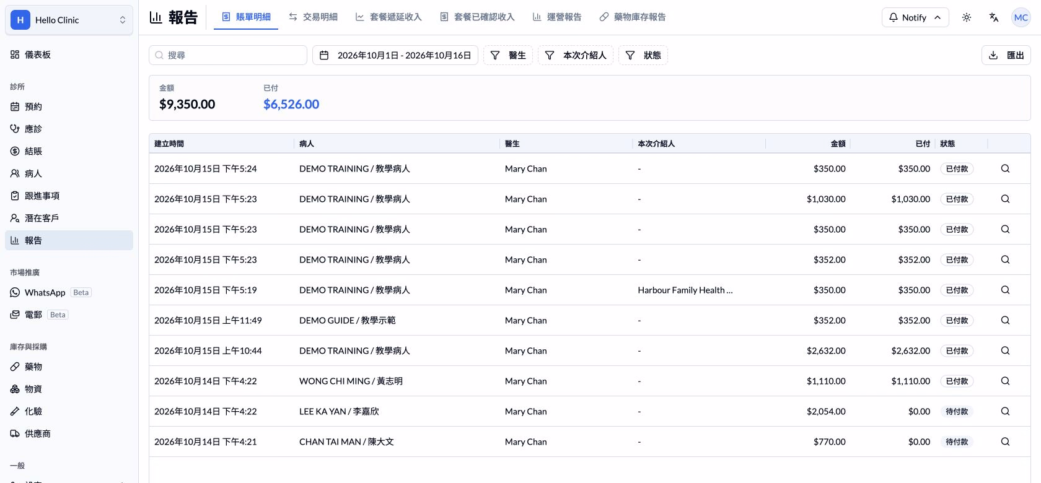Viewport: 1041px width, 483px height.
Task: Open the date range picker
Action: pyautogui.click(x=395, y=55)
